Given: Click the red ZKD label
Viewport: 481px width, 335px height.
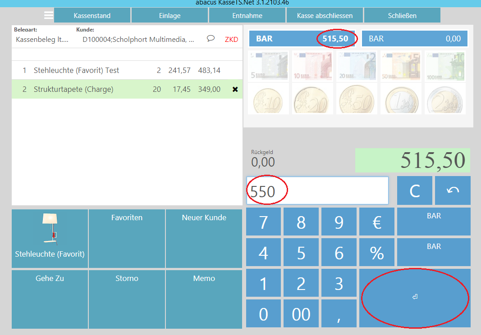Looking at the screenshot, I should tap(231, 40).
